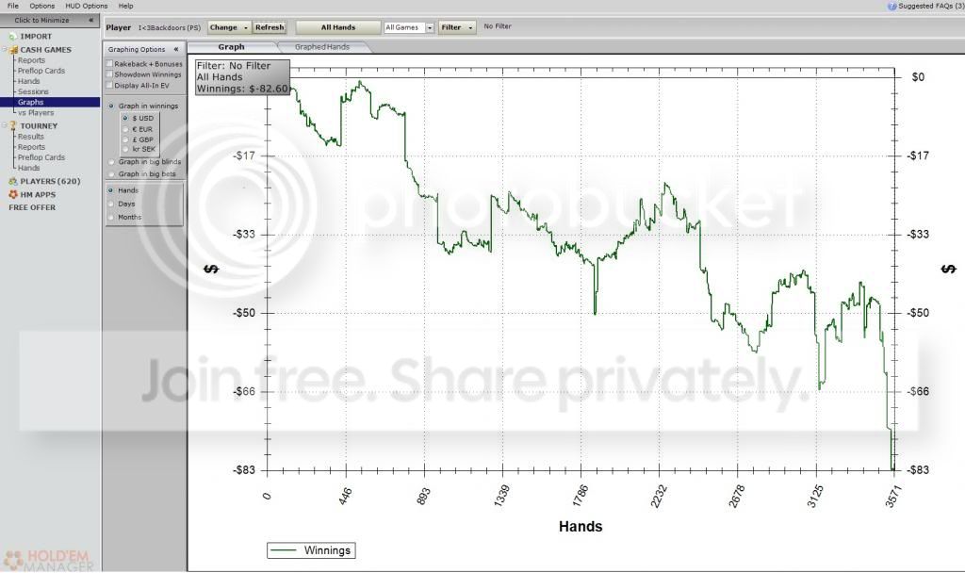Open Tourney Hands
This screenshot has width=965, height=573.
[29, 168]
